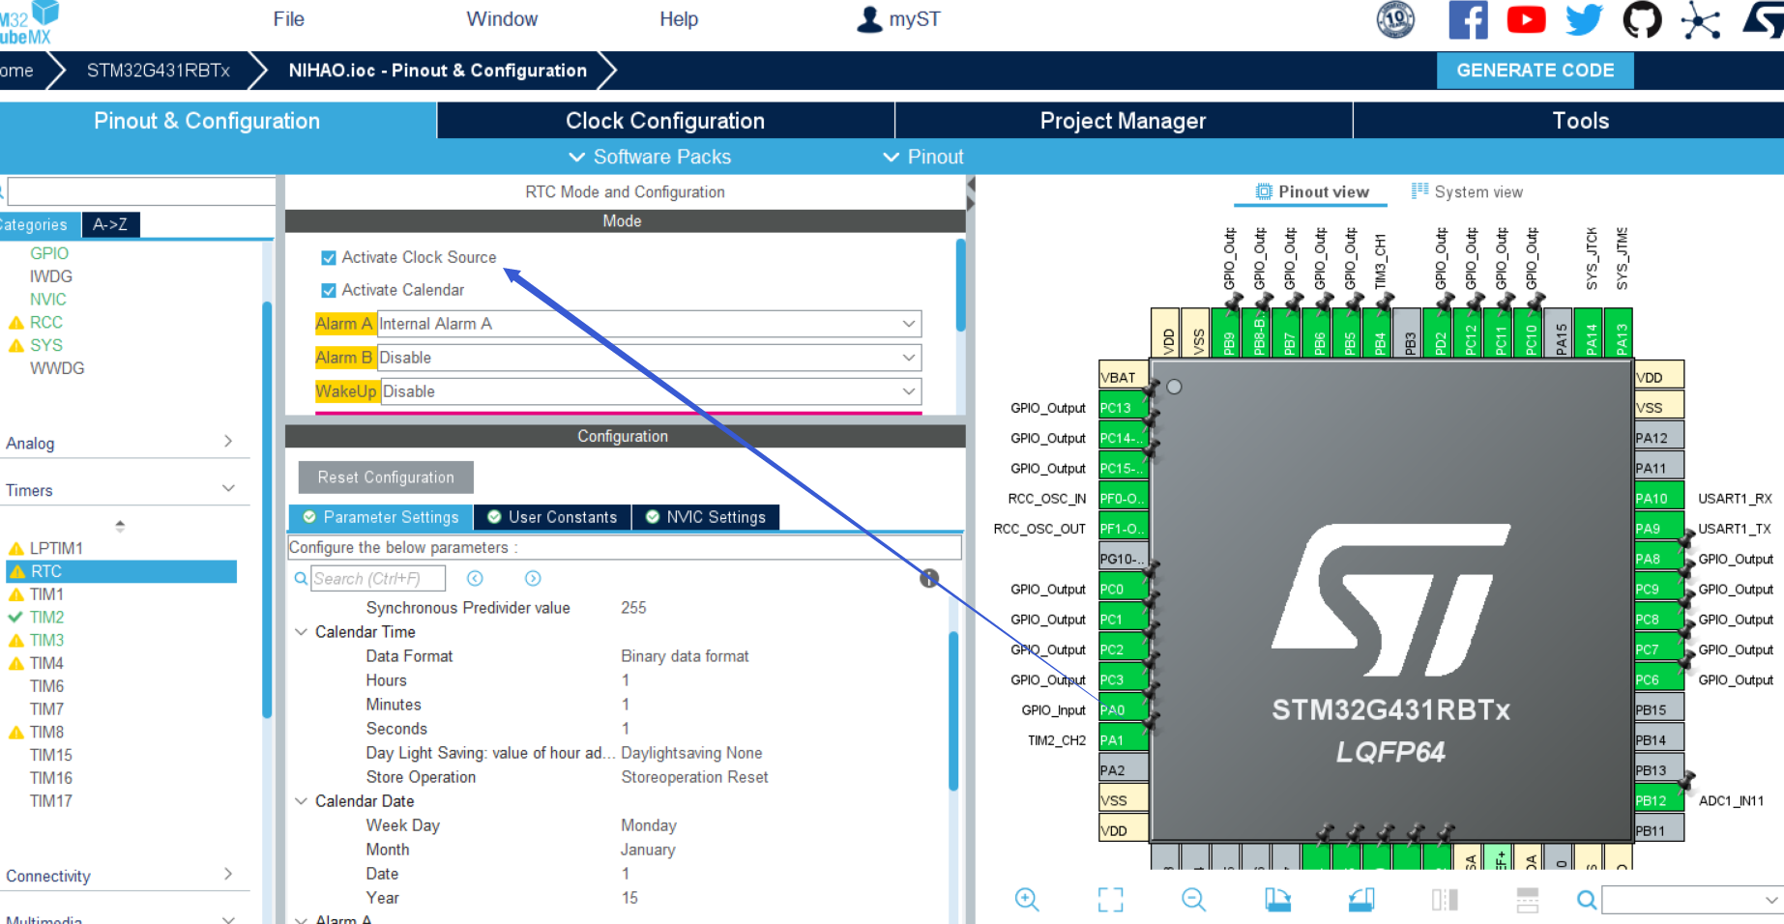
Task: Open the pin search combo box
Action: click(x=1692, y=900)
